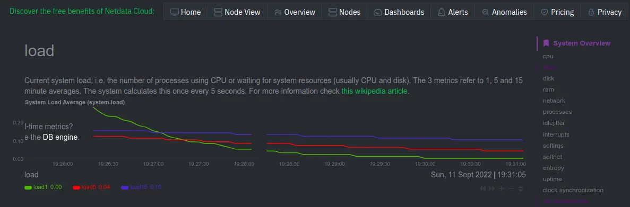Click the Alerts bell icon

pyautogui.click(x=442, y=12)
